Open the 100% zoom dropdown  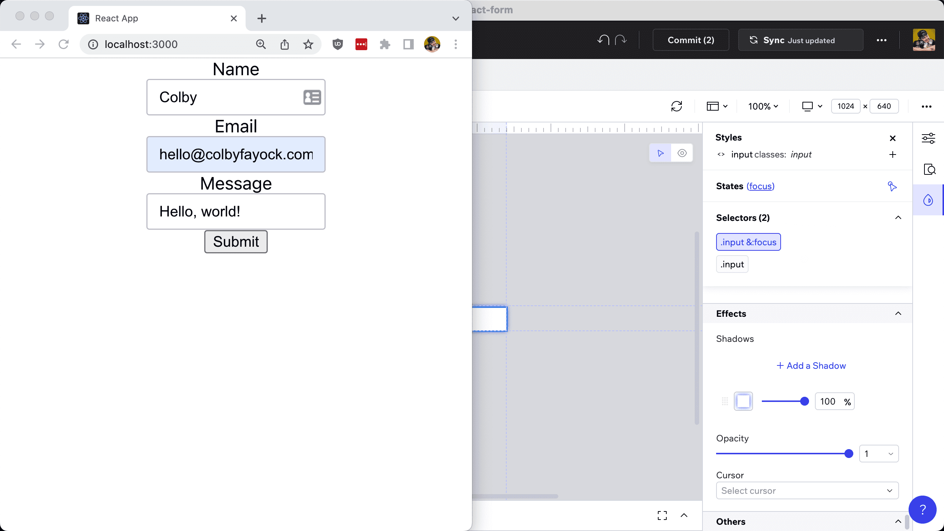tap(763, 106)
